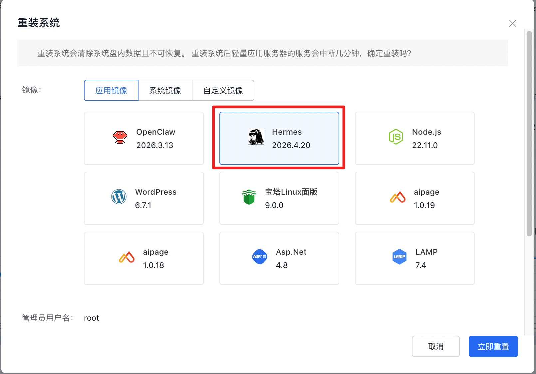Click the version text 4.8
This screenshot has height=374, width=536.
coord(282,265)
